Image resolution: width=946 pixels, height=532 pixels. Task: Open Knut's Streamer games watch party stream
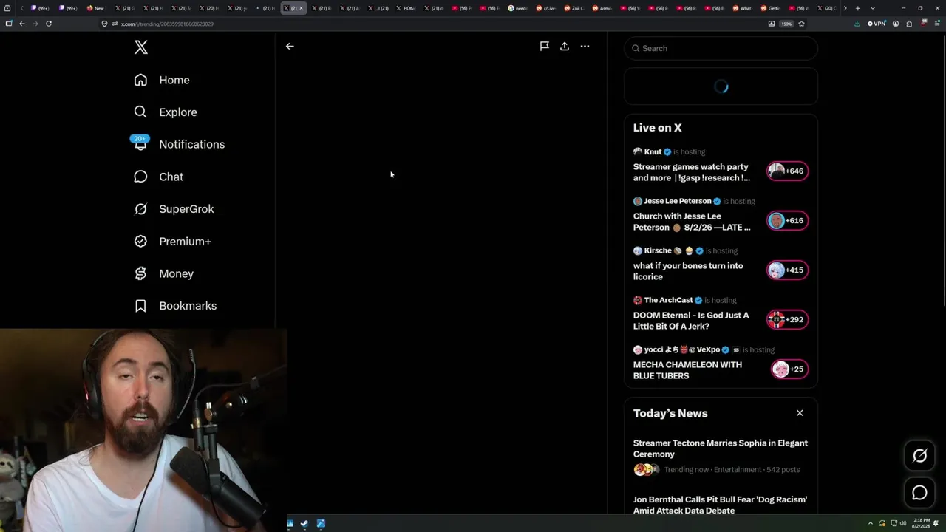pyautogui.click(x=692, y=172)
